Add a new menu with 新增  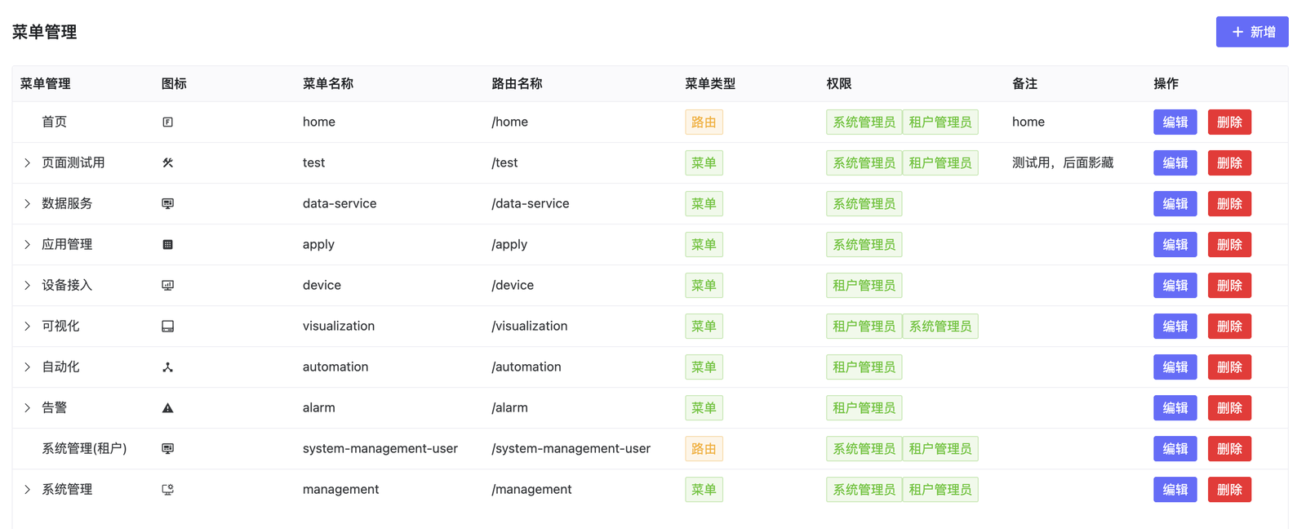pos(1252,32)
